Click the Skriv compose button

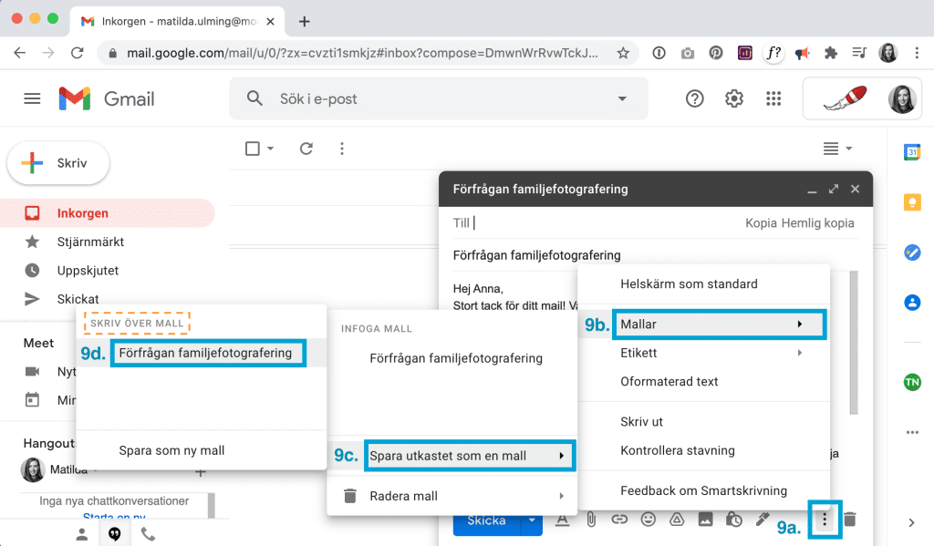coord(58,163)
